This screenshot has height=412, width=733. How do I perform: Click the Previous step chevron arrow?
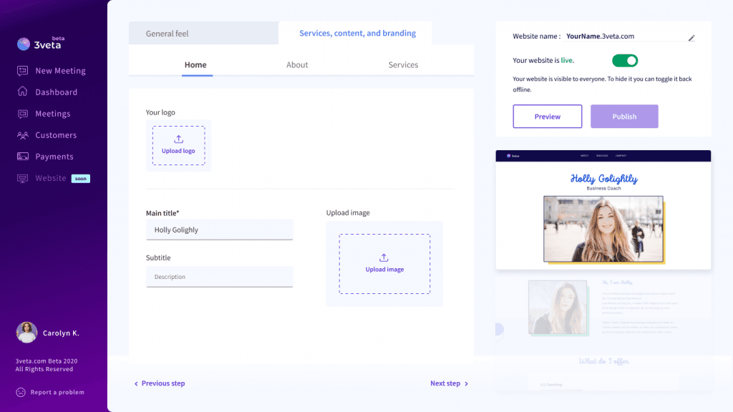136,383
